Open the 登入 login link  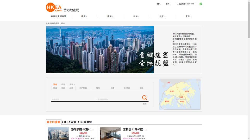tap(159, 4)
